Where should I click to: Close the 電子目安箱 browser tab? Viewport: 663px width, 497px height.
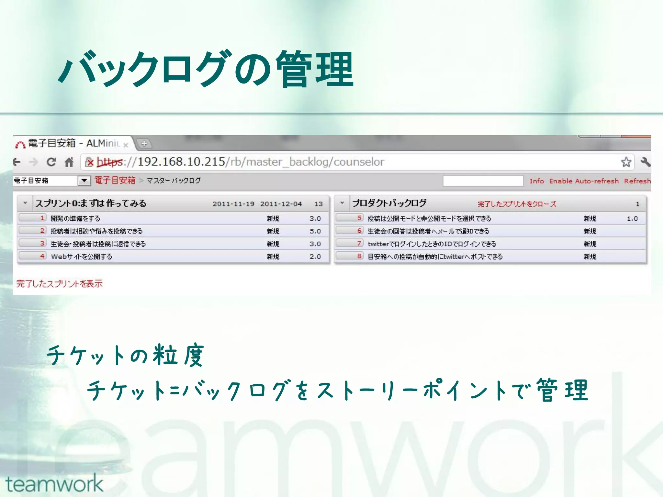(126, 145)
